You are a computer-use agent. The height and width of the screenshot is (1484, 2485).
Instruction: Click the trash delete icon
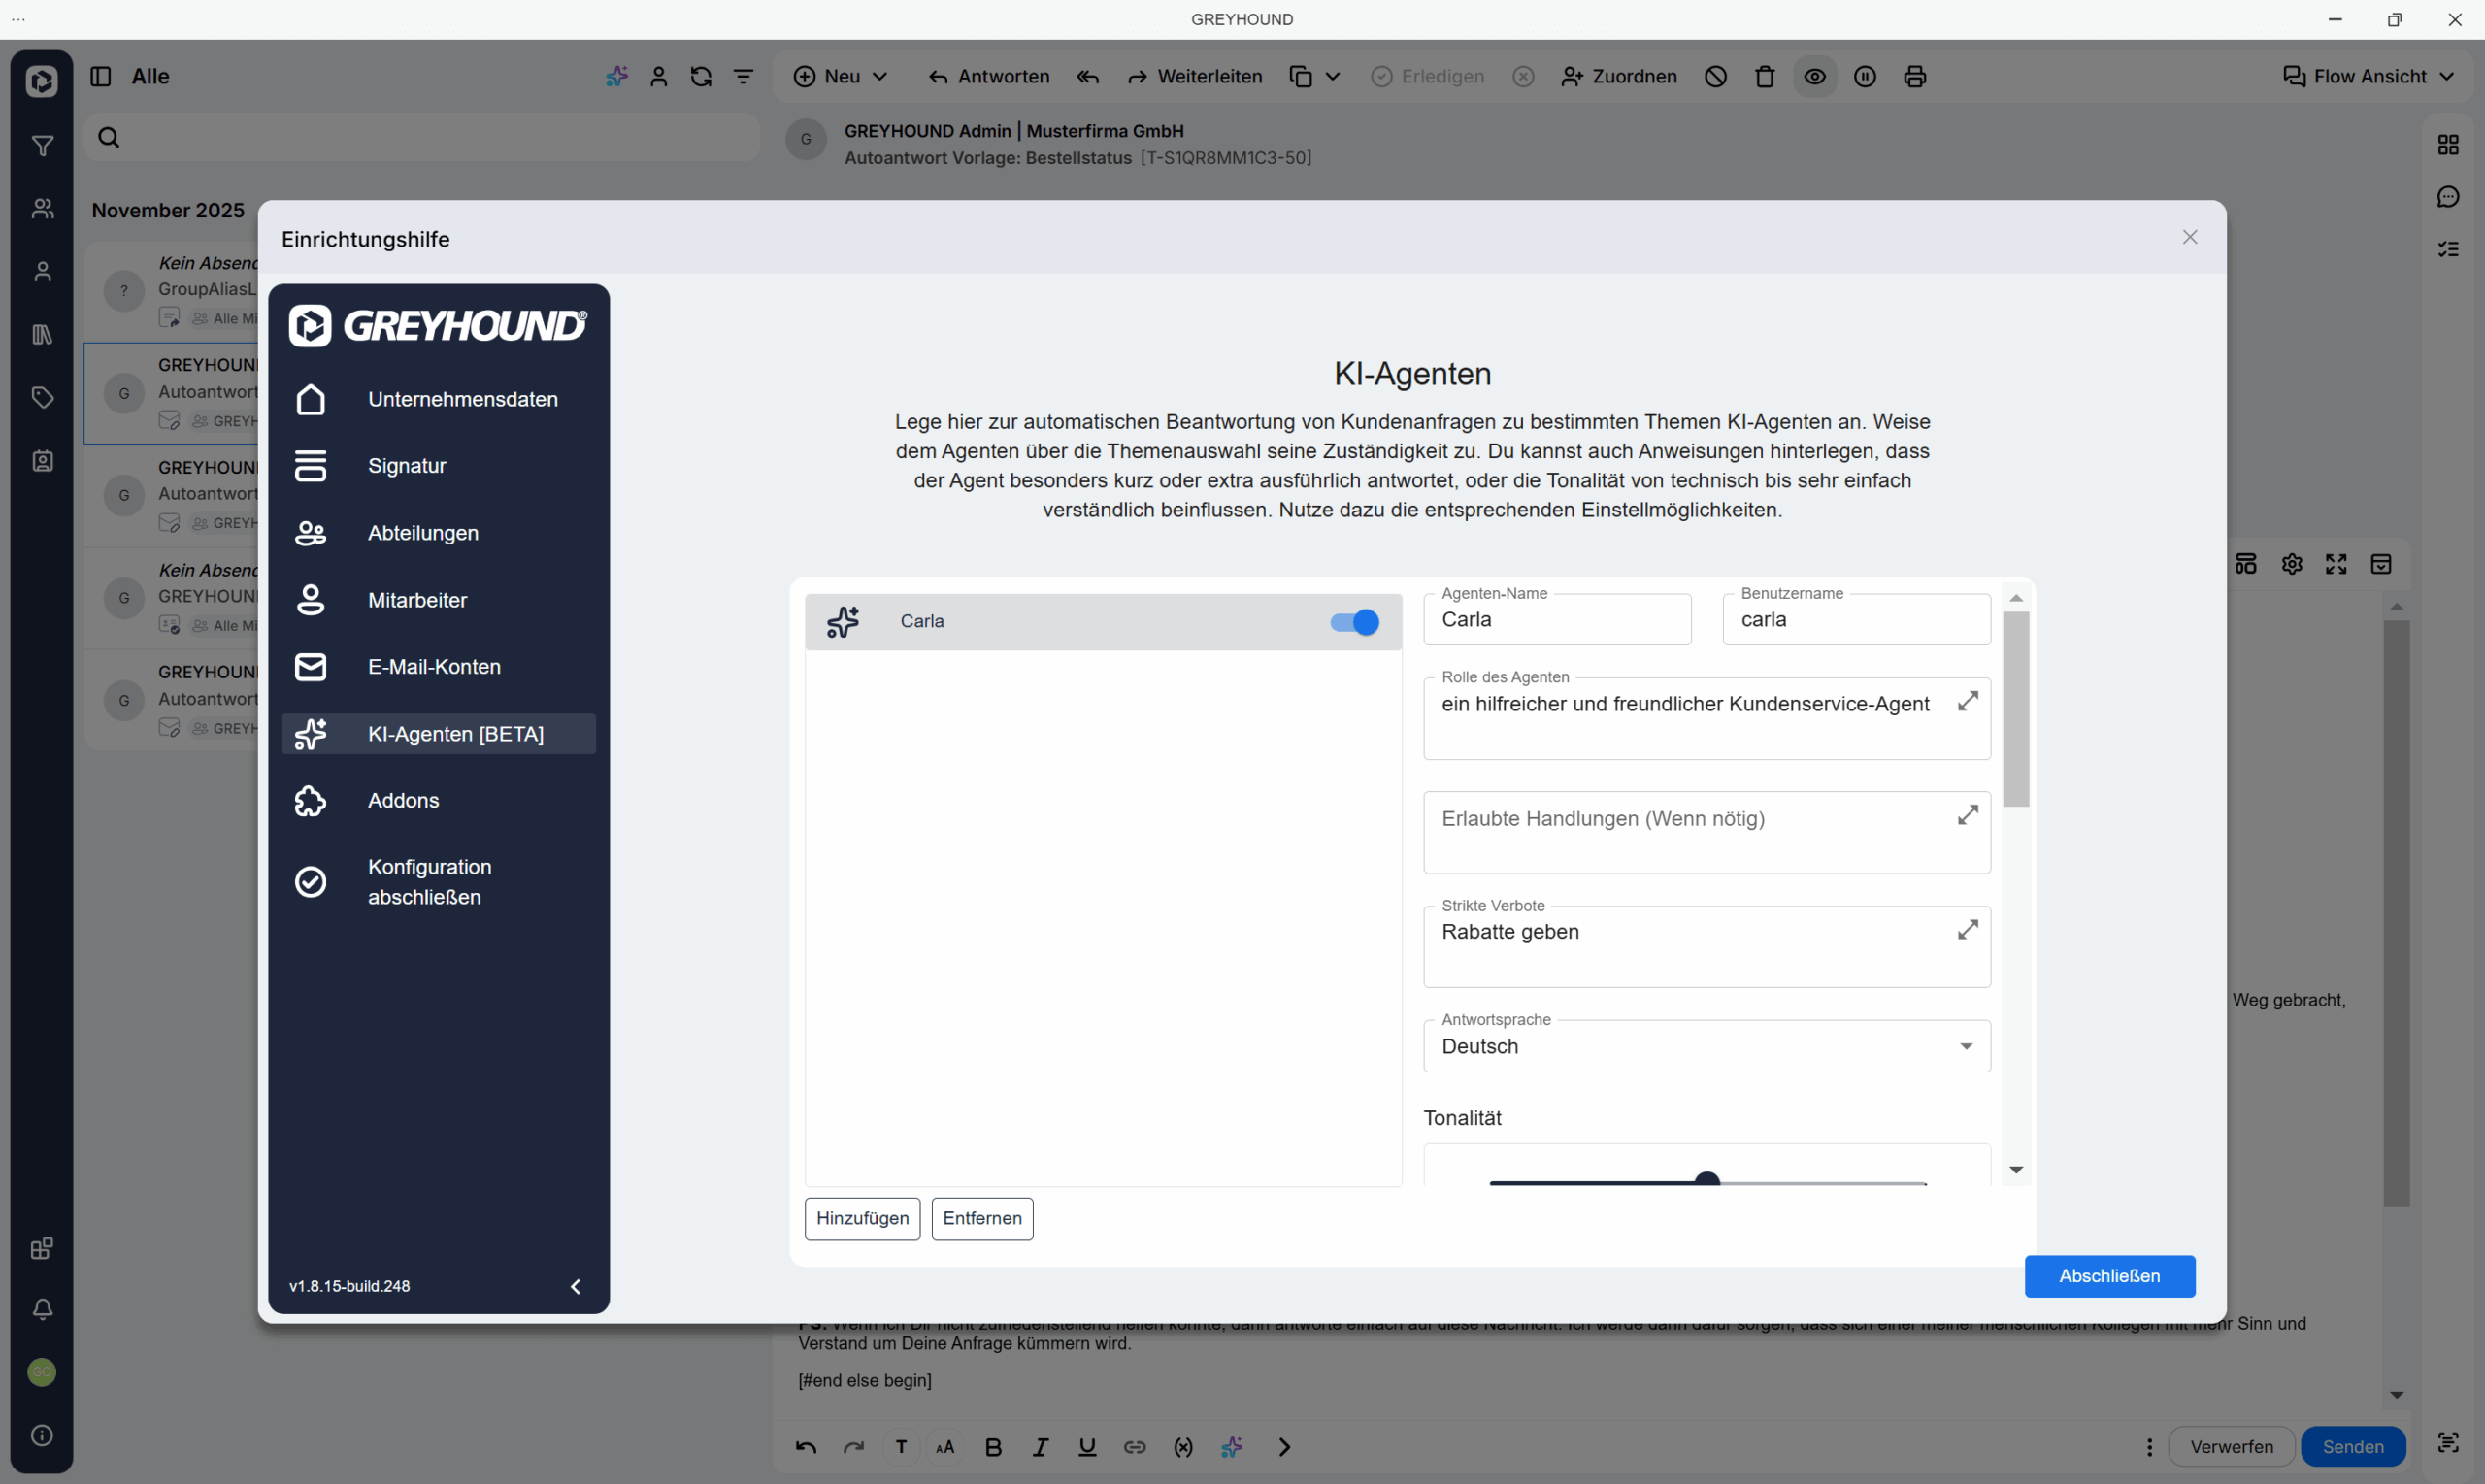tap(1764, 77)
